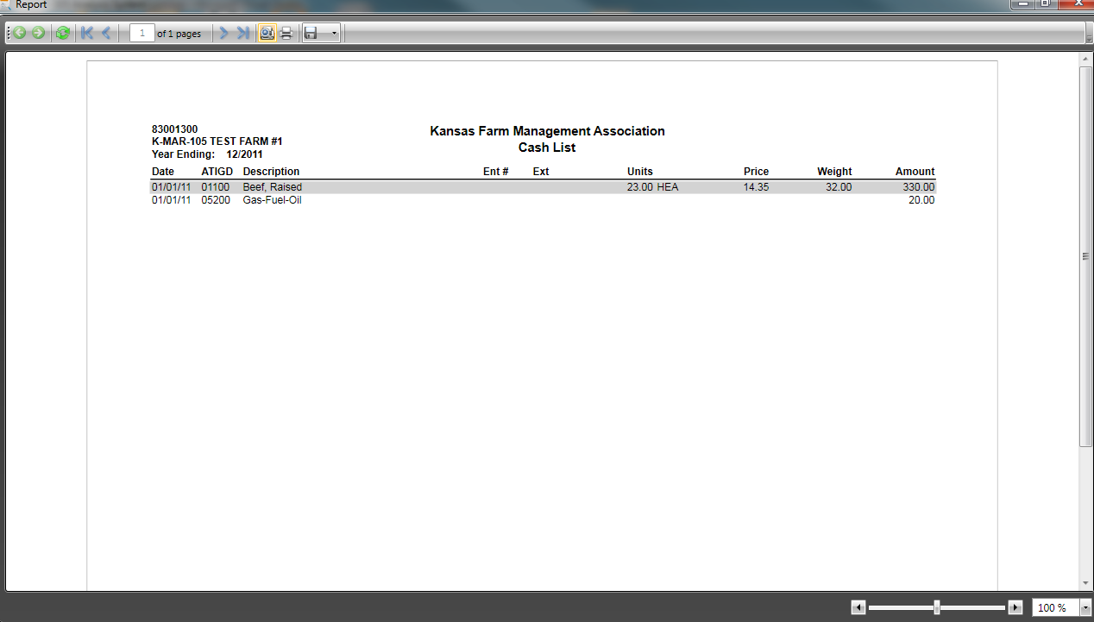Increase zoom with the right arrow button
This screenshot has height=622, width=1094.
point(1015,607)
